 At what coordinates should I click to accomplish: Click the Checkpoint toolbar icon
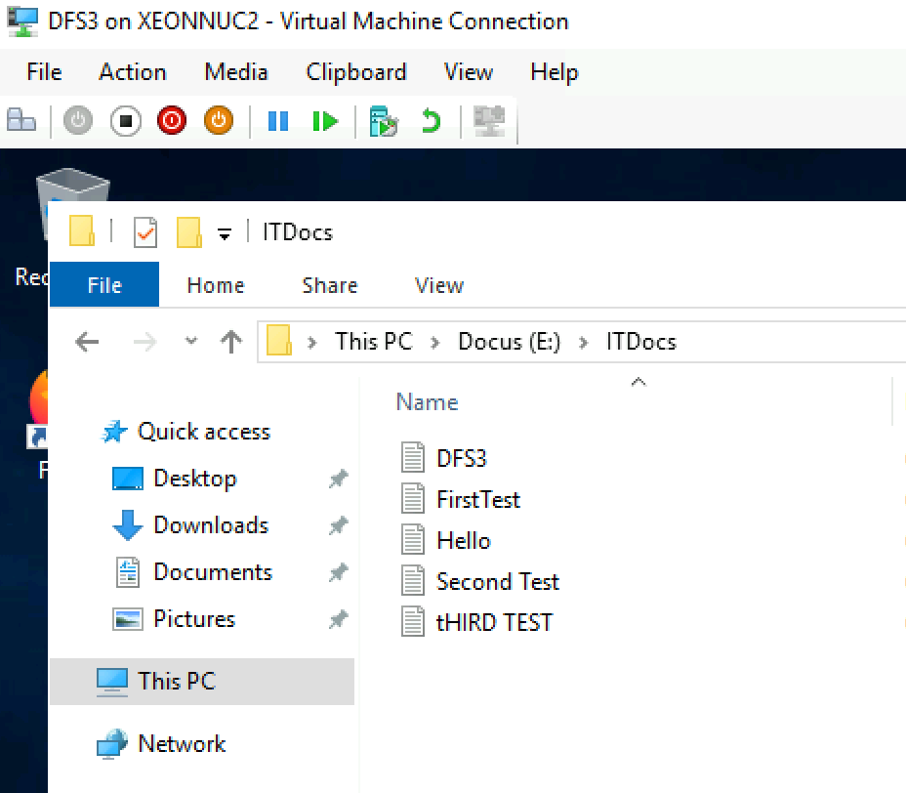click(x=383, y=121)
